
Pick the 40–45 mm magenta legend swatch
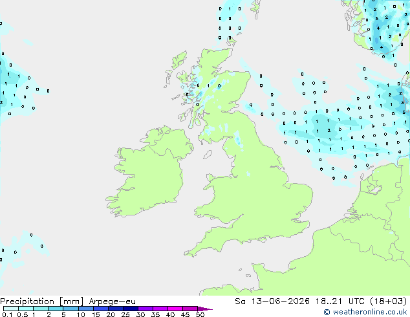(175, 309)
